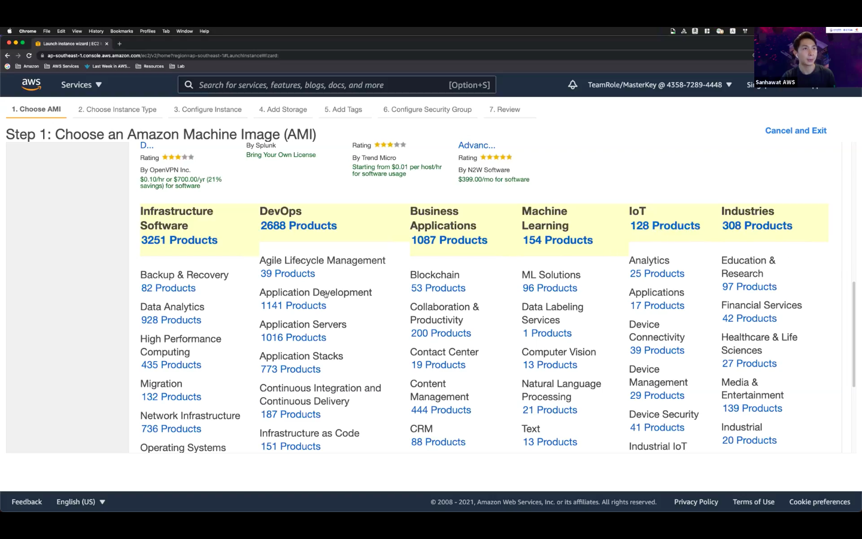Open Network Infrastructure 736 Products
The height and width of the screenshot is (539, 862).
171,429
